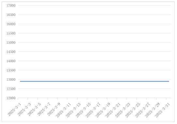Select the 16500 axis value

(x=11, y=15)
